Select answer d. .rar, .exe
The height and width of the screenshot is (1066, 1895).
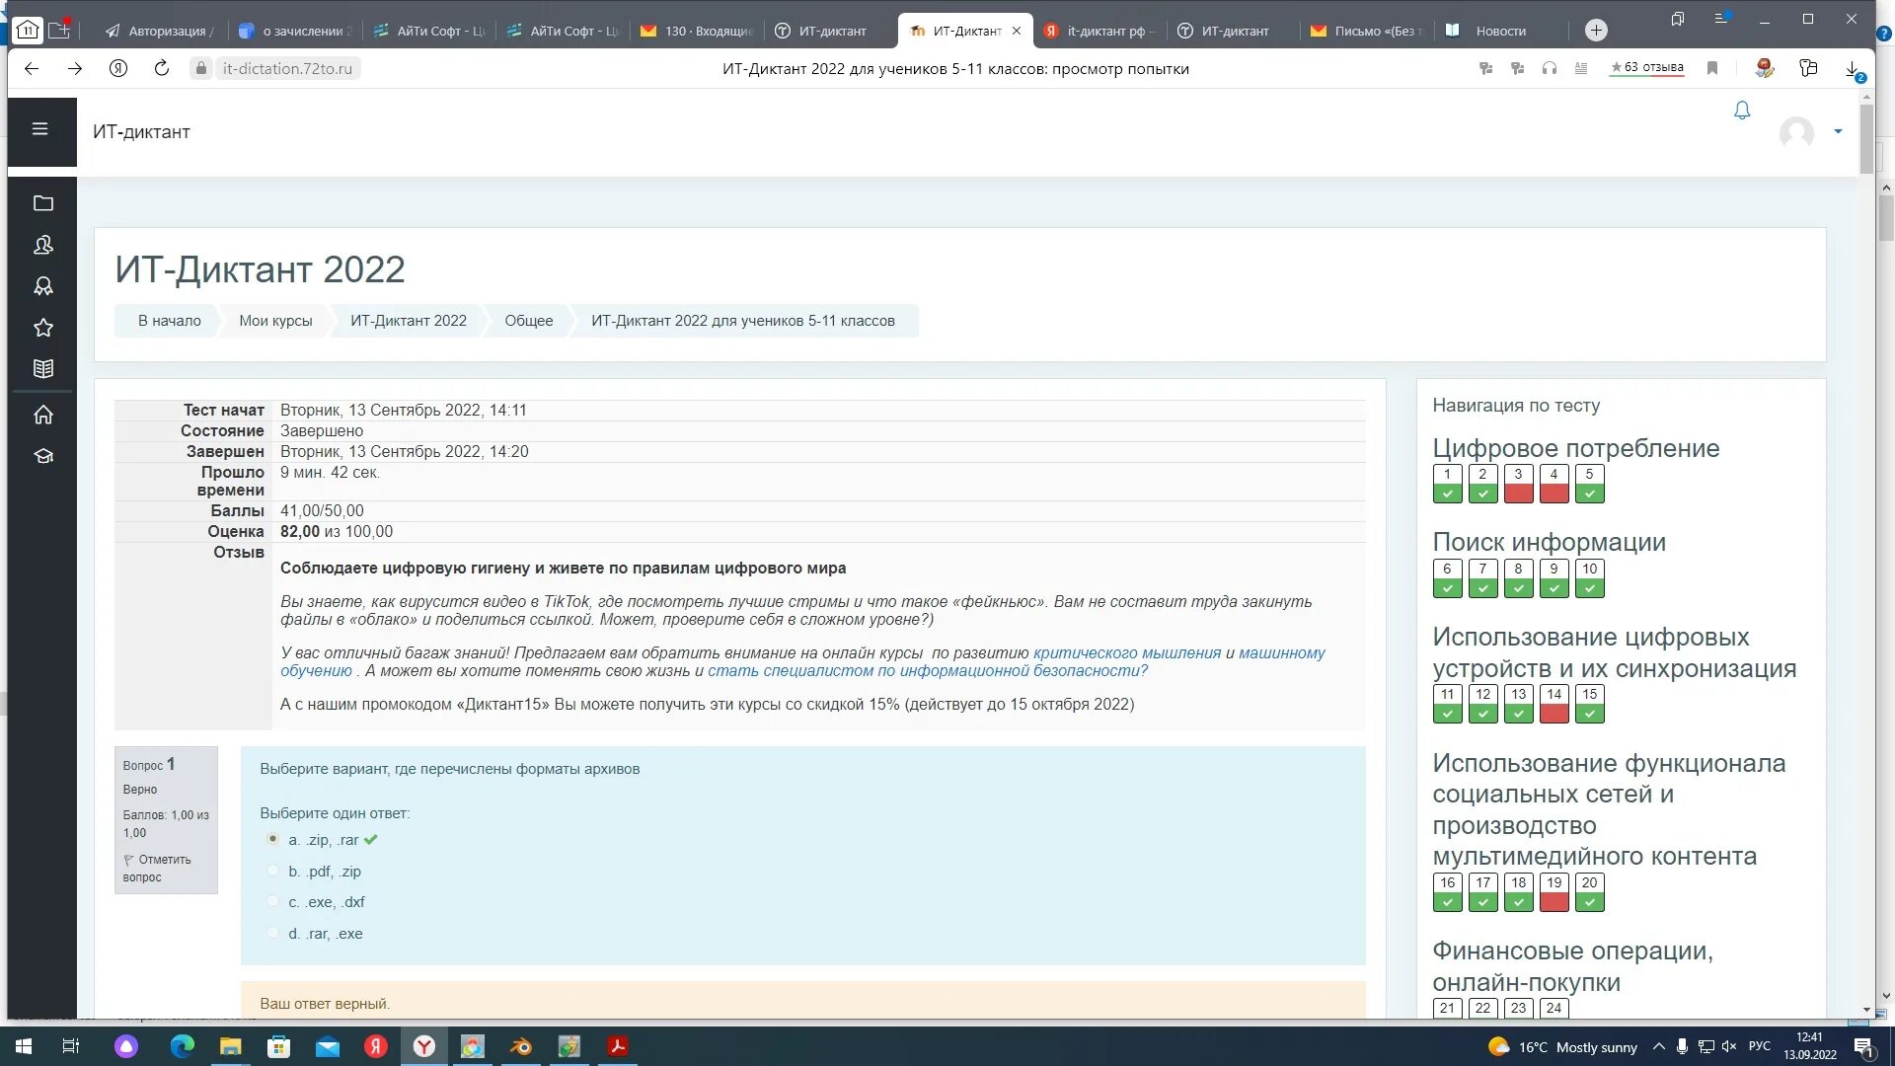coord(273,933)
